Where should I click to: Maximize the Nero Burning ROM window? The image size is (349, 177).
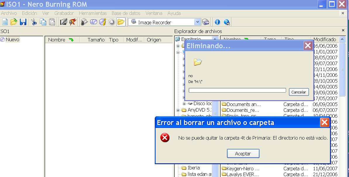point(332,4)
